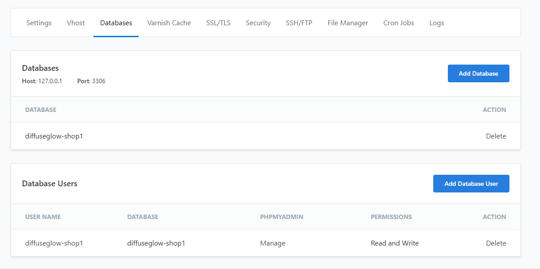Click the DATABASE header in Databases table
Screen dimensions: 540x269
tap(41, 110)
